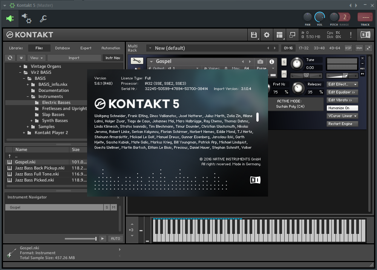Collapse the Vir2 BASiS folder
The height and width of the screenshot is (270, 377).
(20, 73)
